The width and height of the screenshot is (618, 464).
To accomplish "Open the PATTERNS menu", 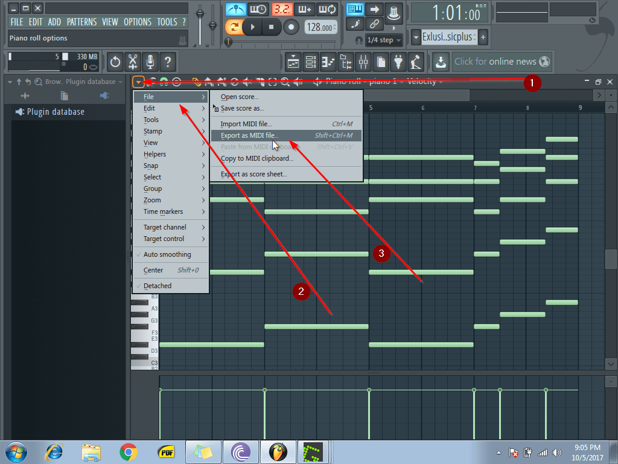I will 81,22.
